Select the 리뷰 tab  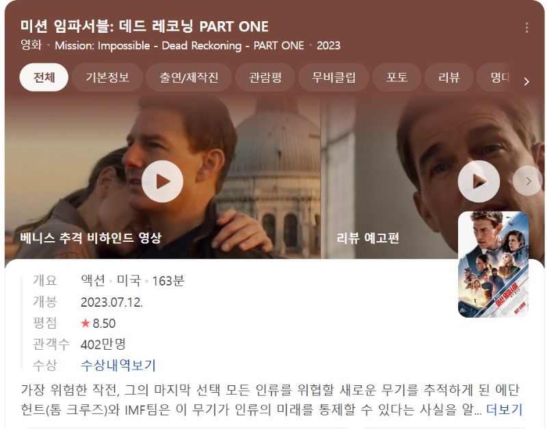[449, 77]
